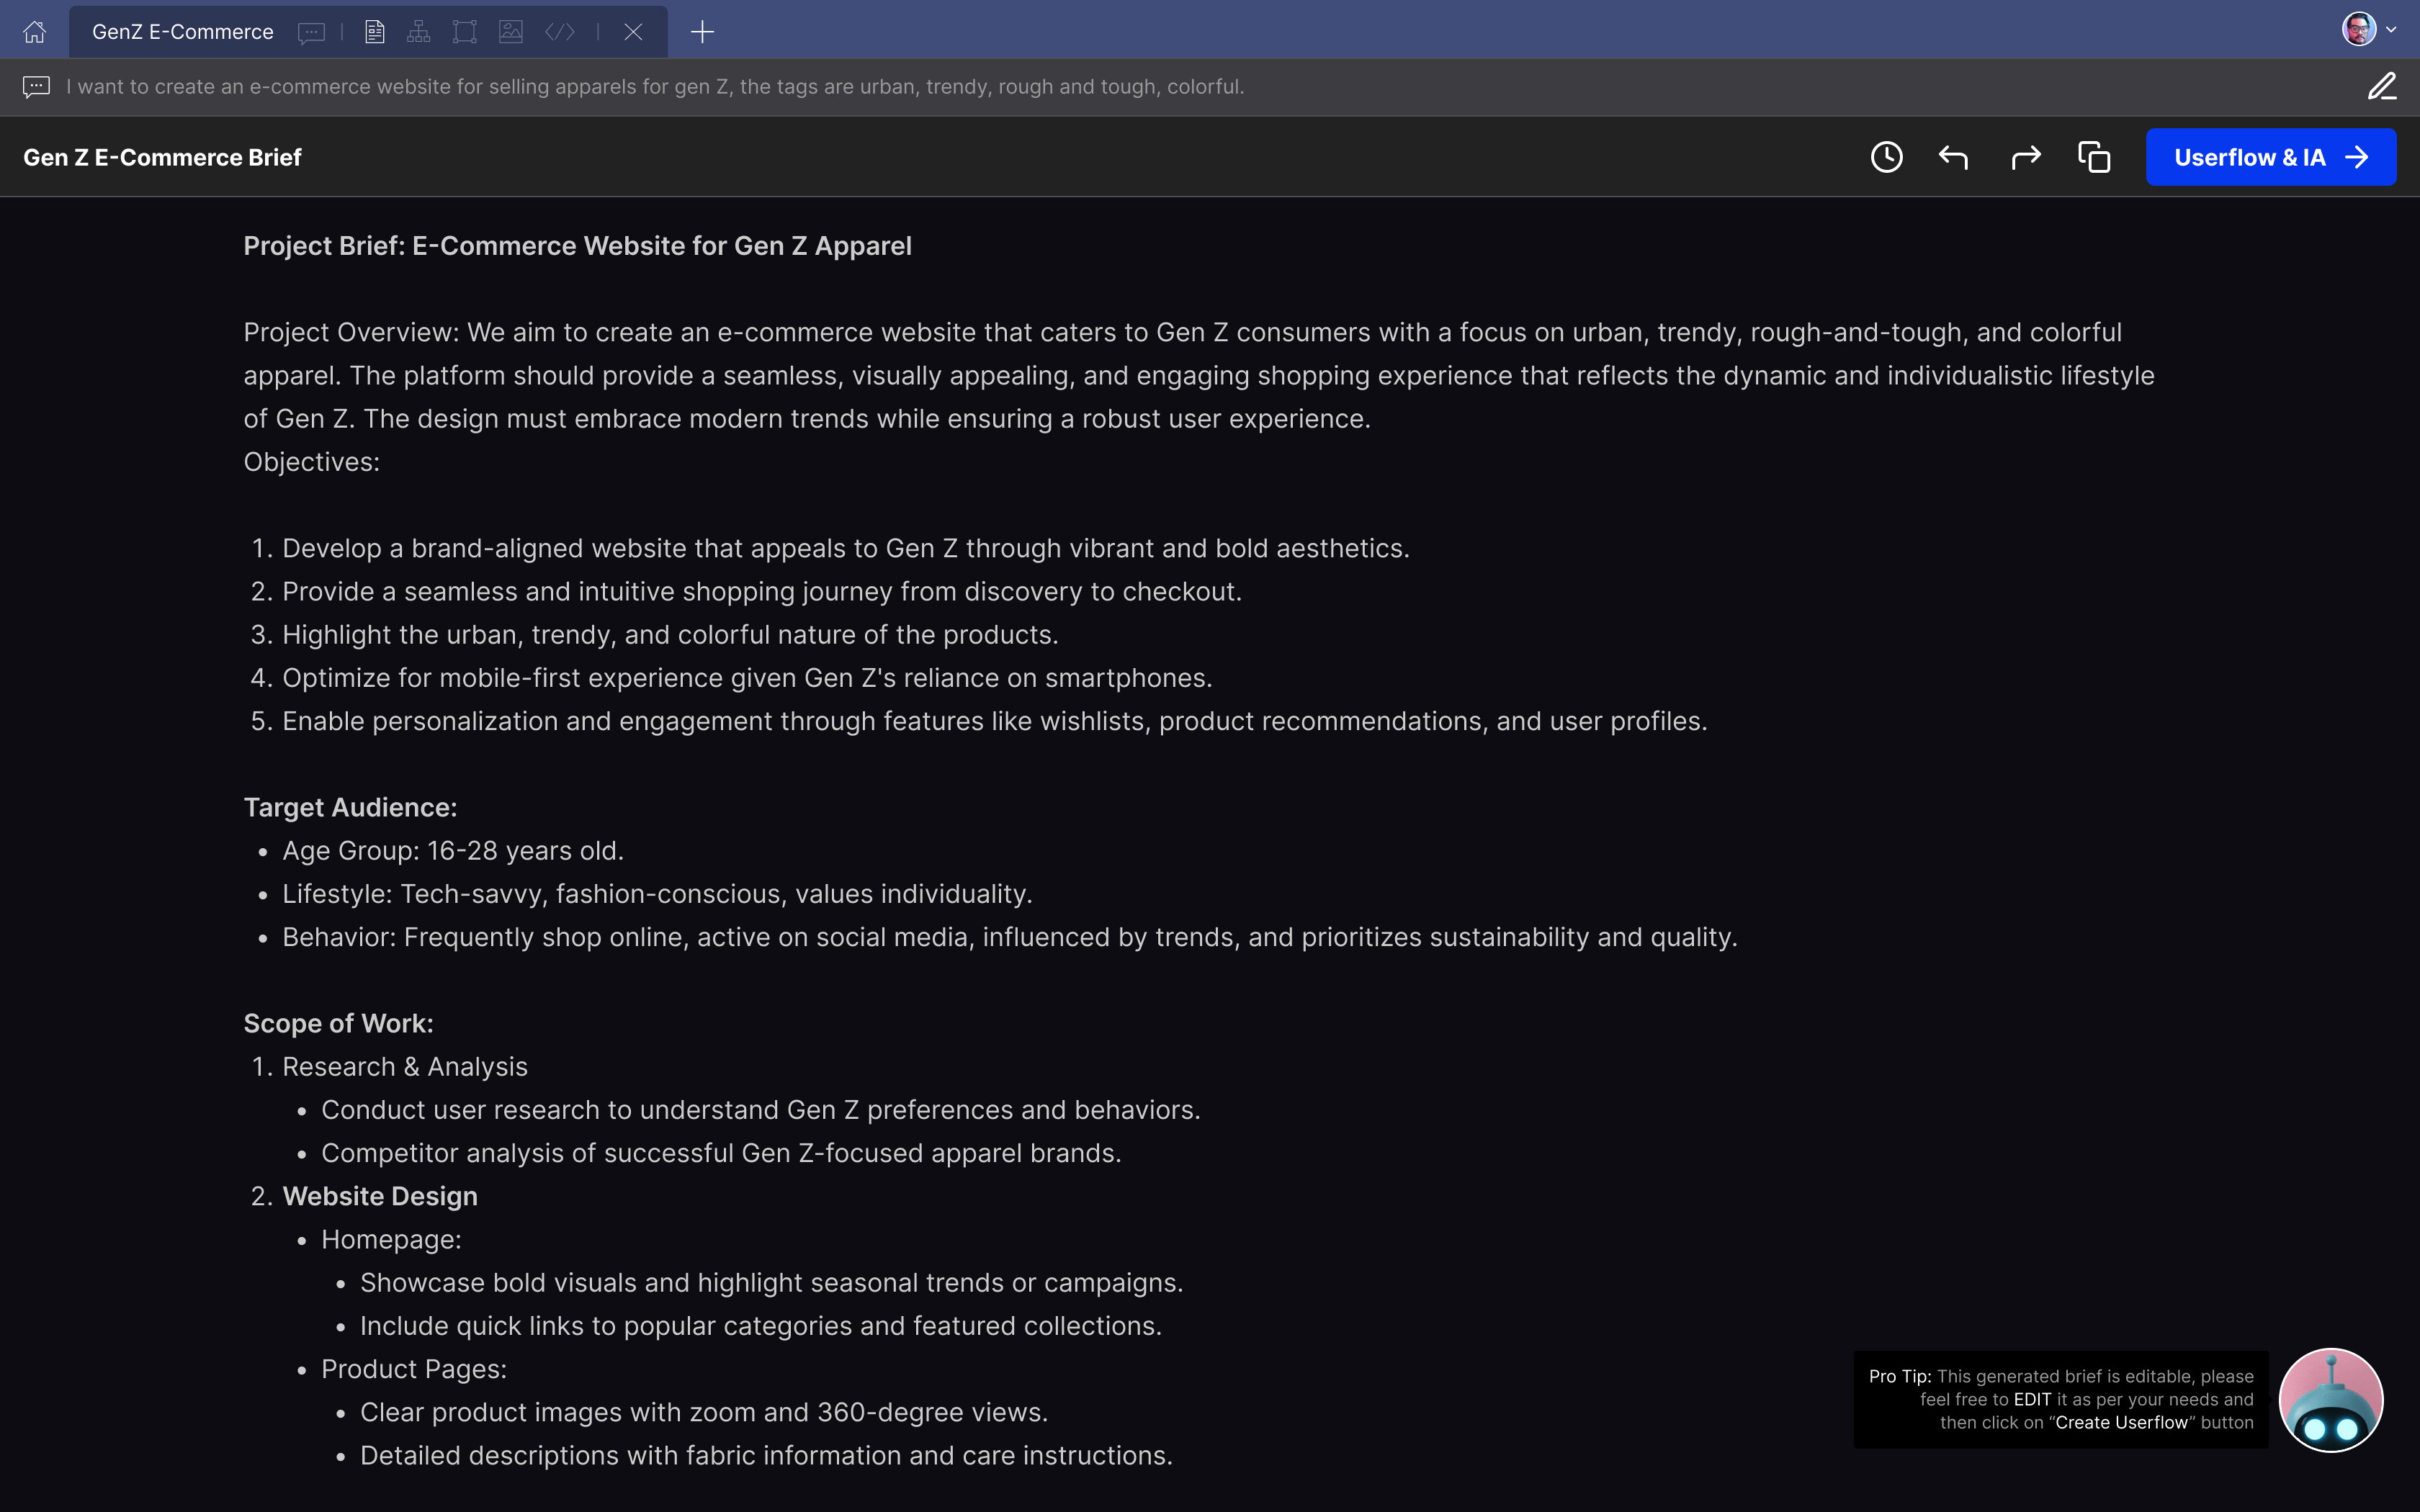Select the brief document stage icon
The width and height of the screenshot is (2420, 1512).
374,32
